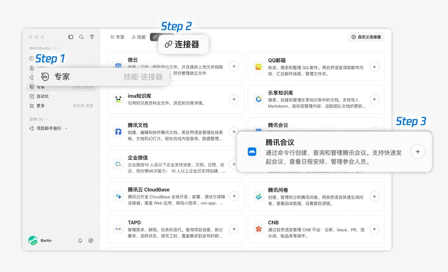Expand the 项目新手指引 dropdown chevron

tap(66, 128)
